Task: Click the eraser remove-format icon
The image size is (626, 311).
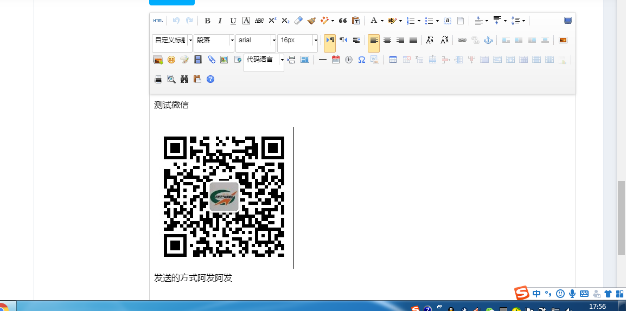Action: click(x=298, y=21)
